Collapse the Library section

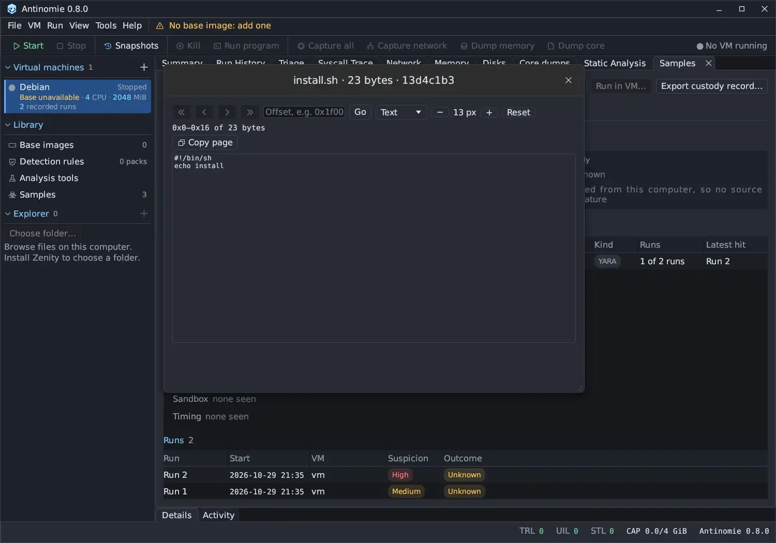(8, 125)
